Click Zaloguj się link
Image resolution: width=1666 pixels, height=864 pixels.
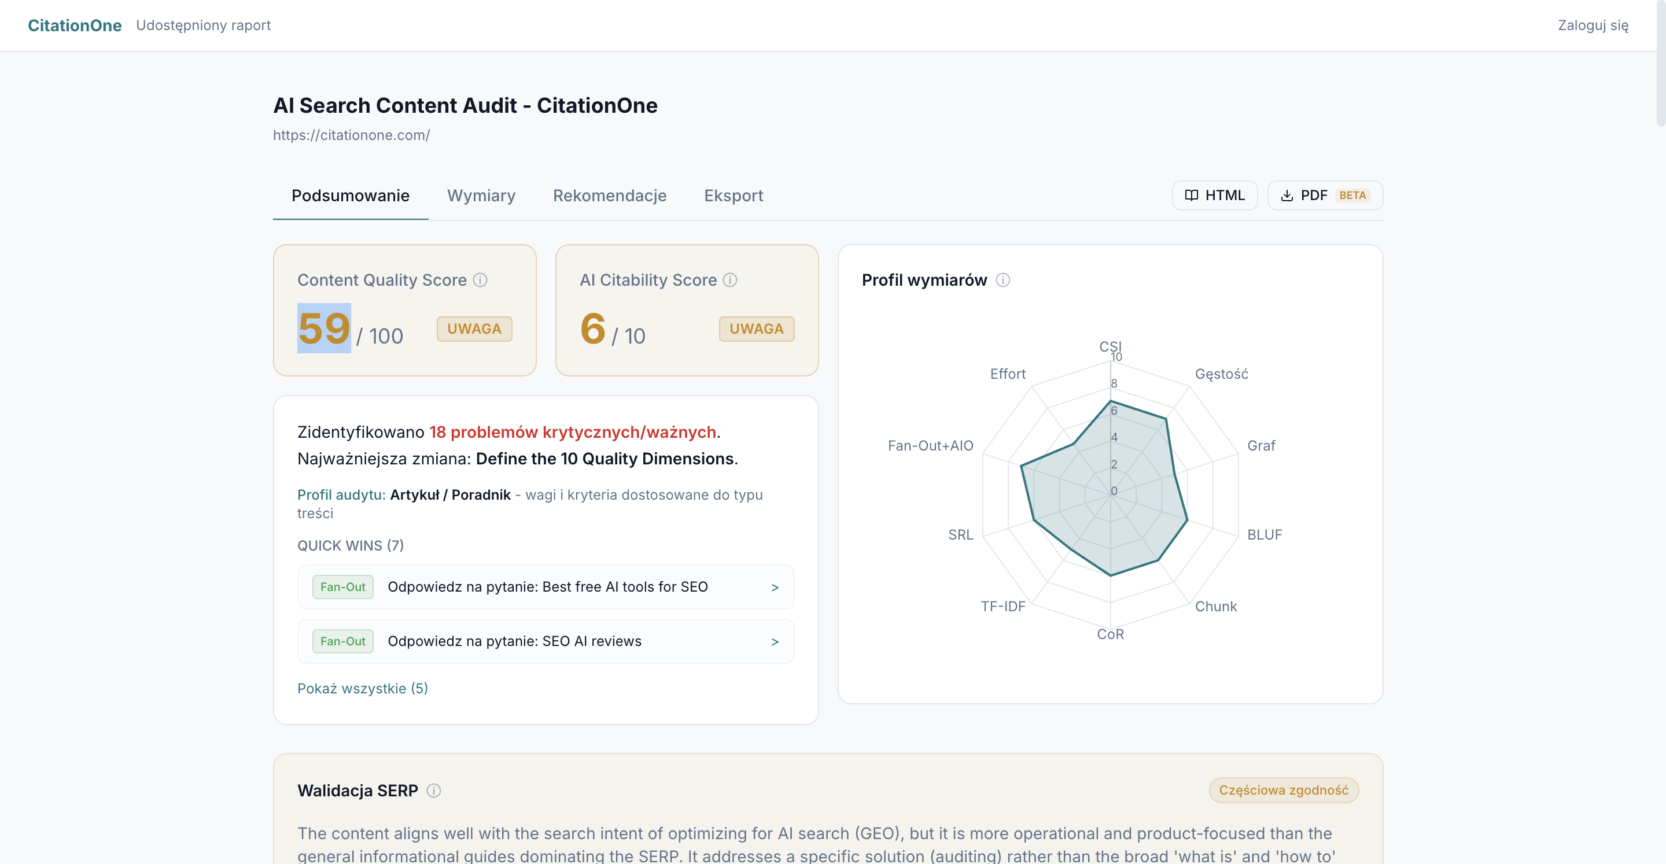[1593, 25]
